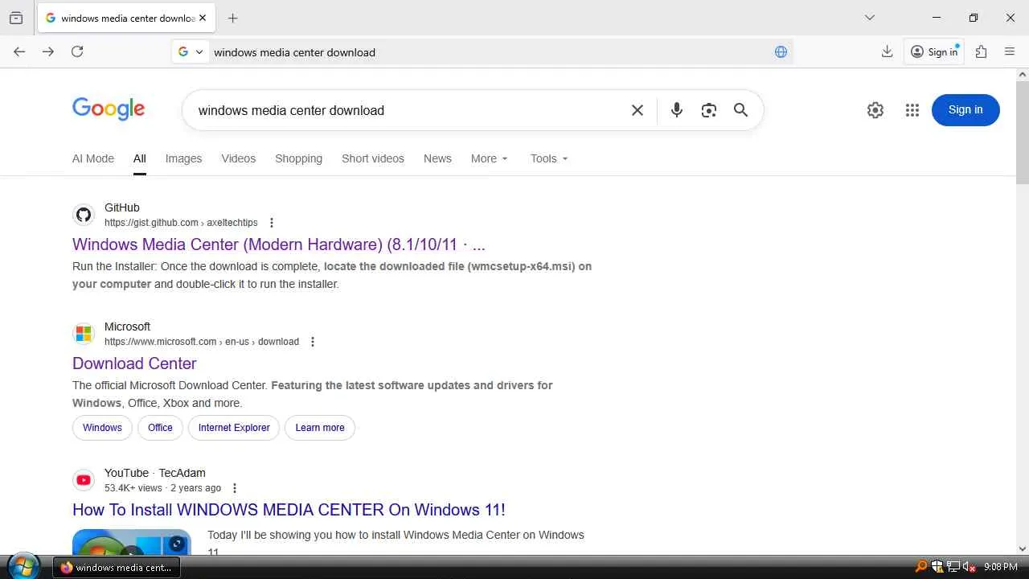This screenshot has height=579, width=1029.
Task: Open a new browser tab
Action: [x=232, y=18]
